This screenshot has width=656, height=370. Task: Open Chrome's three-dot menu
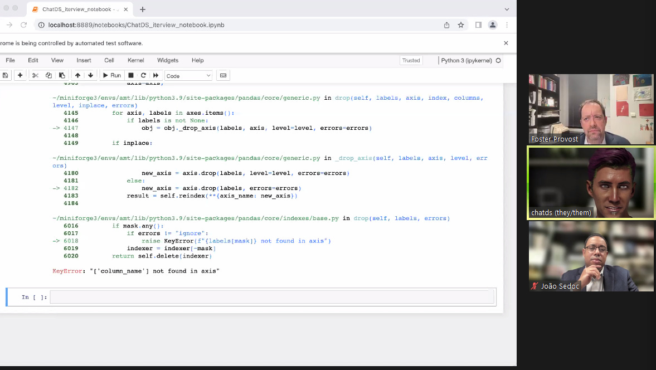507,25
